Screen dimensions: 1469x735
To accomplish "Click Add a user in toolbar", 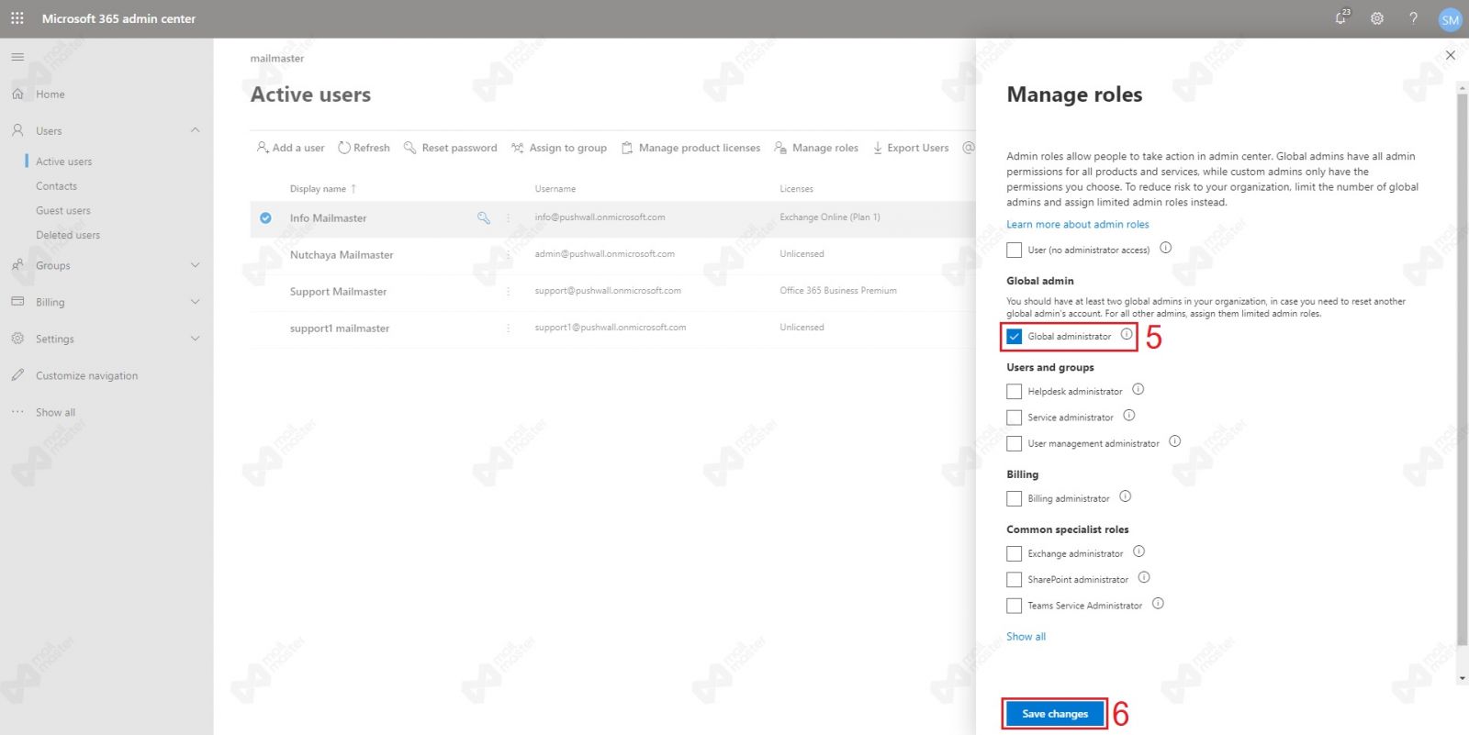I will (290, 148).
